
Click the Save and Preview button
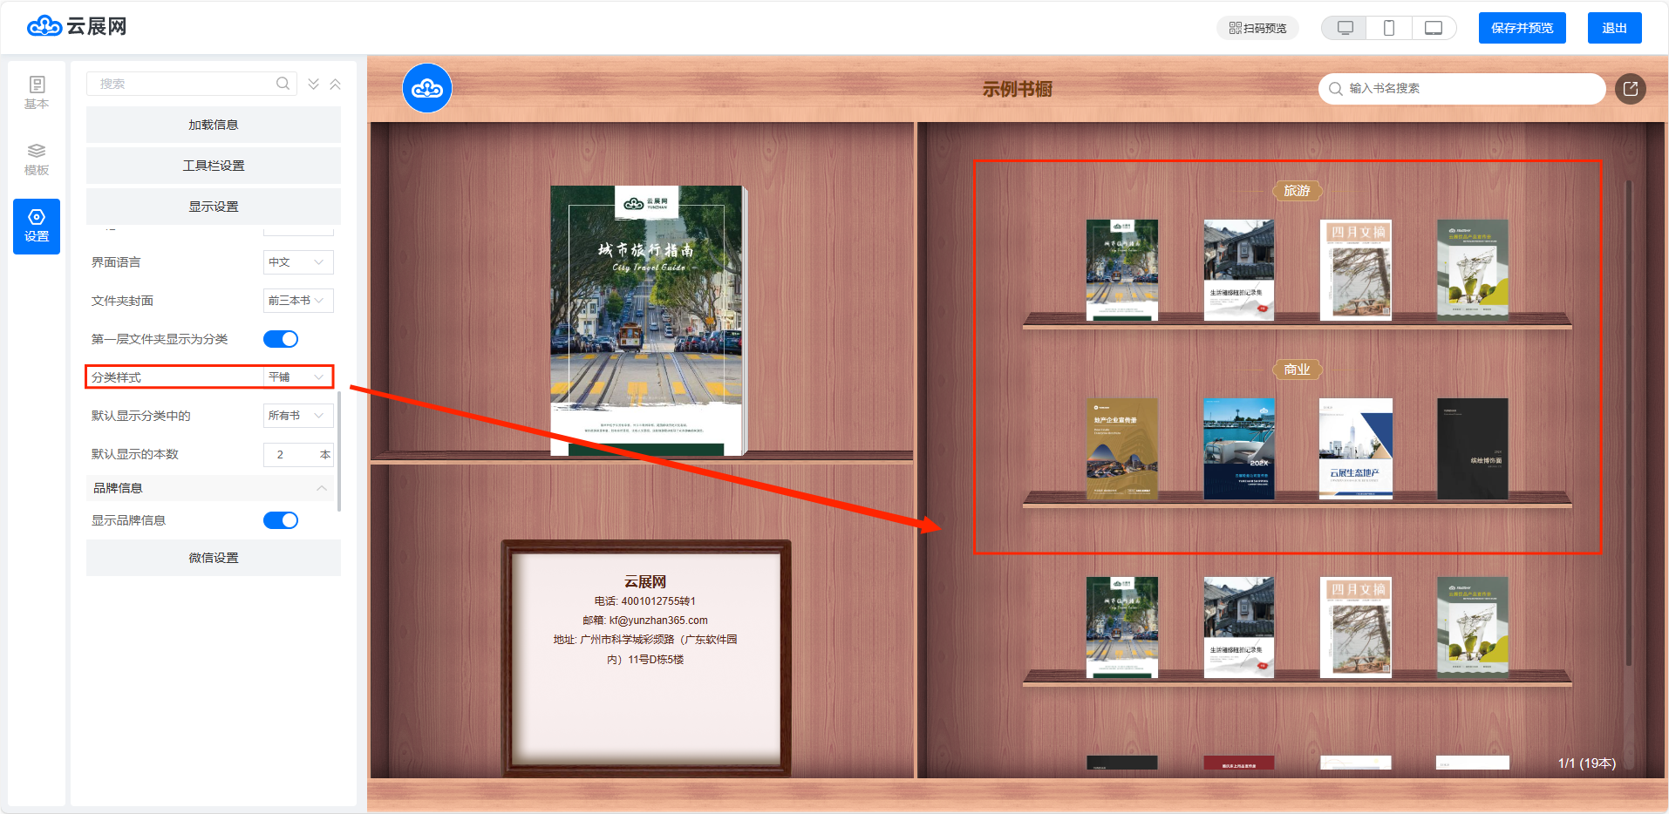(1522, 28)
